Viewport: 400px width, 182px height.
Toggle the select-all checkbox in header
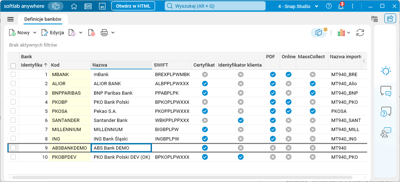point(13,66)
